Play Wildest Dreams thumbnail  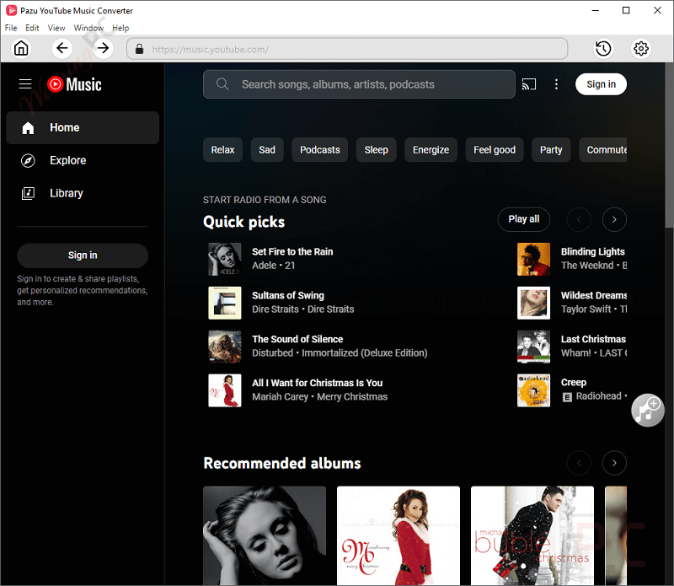pyautogui.click(x=533, y=303)
